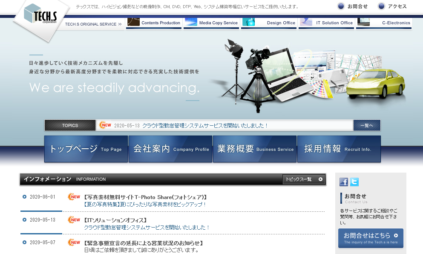Click the 一覧へ button in topics bar
This screenshot has height=254, width=423.
[x=367, y=125]
